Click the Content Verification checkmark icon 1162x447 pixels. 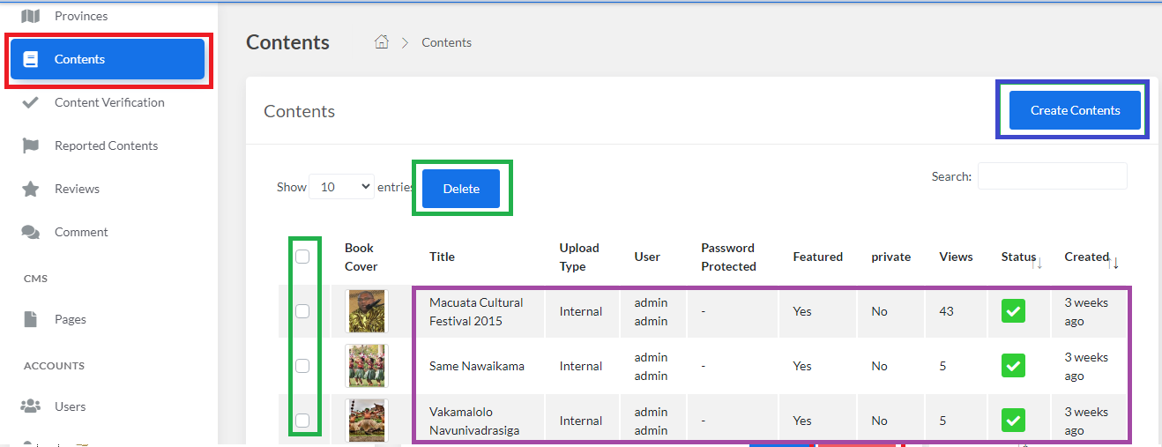click(x=31, y=102)
